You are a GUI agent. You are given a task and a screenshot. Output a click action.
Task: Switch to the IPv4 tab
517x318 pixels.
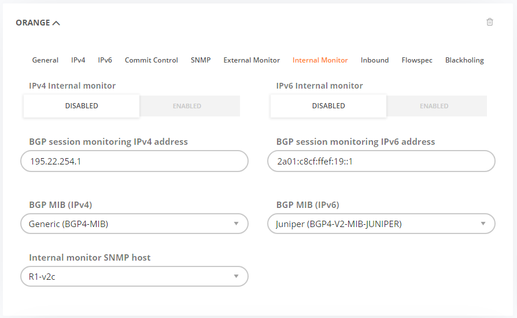(78, 60)
